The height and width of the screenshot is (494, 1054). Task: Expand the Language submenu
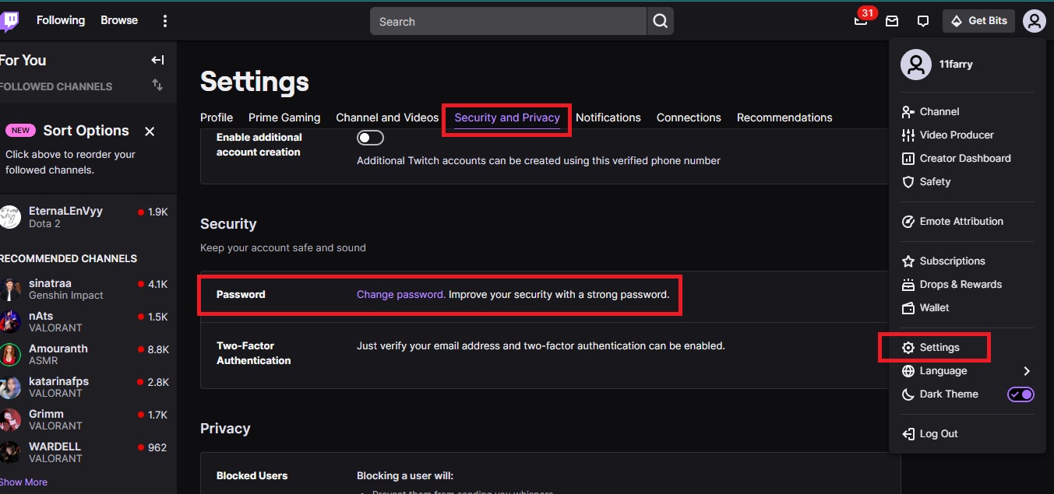pyautogui.click(x=968, y=371)
